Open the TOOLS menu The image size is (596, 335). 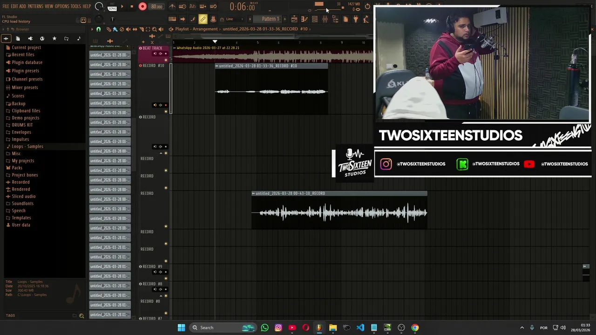(x=76, y=6)
